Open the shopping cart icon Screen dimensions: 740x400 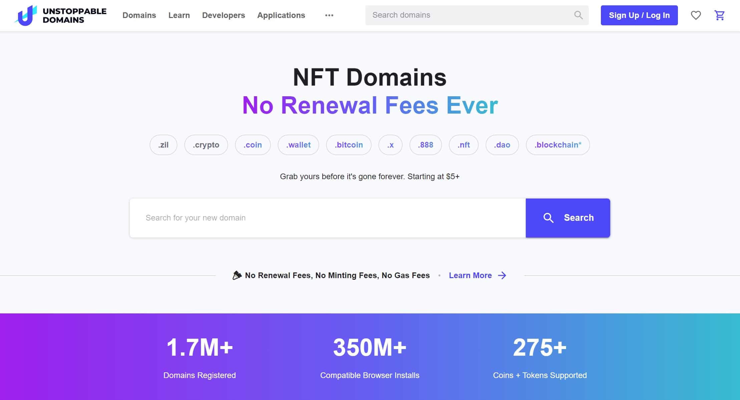coord(719,15)
